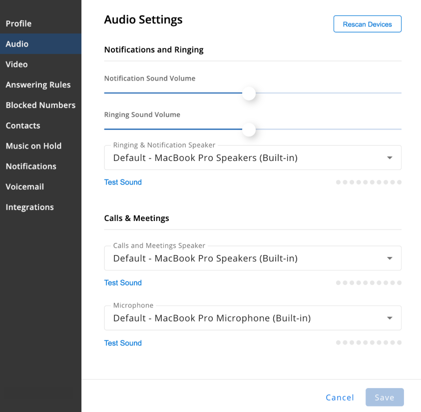Cancel the audio settings changes
Image resolution: width=421 pixels, height=412 pixels.
coord(340,397)
